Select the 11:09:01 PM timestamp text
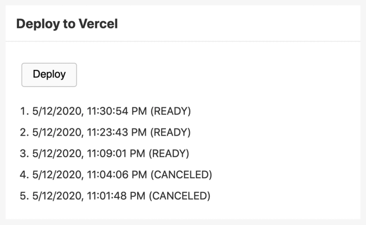This screenshot has width=366, height=225. (116, 153)
